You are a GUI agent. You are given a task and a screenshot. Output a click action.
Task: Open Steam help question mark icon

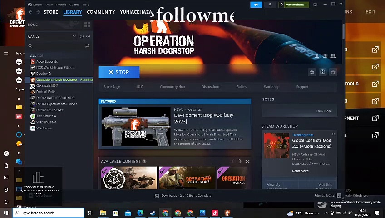[x=281, y=5]
